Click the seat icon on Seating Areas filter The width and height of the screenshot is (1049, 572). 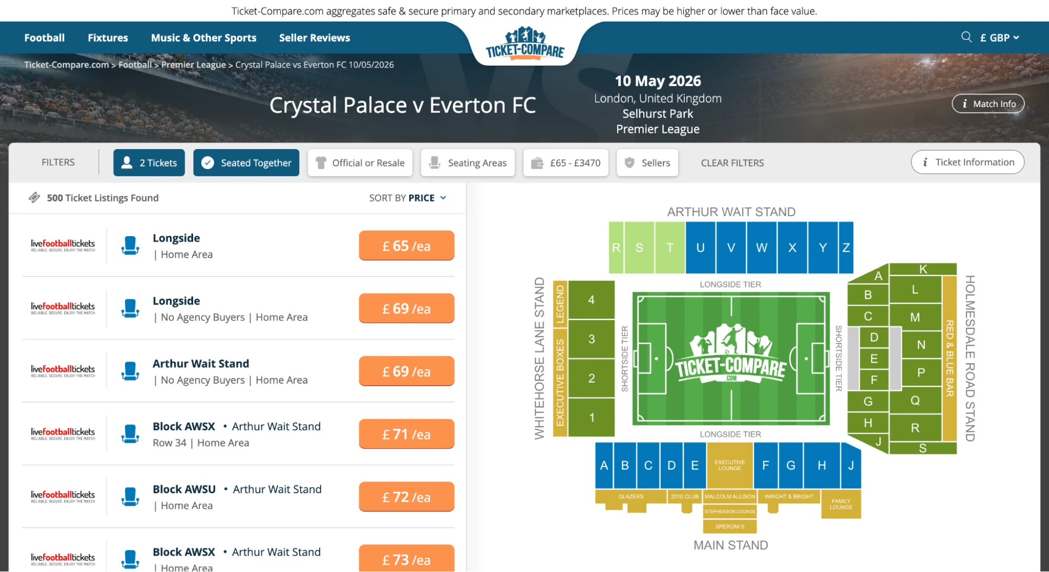pyautogui.click(x=433, y=163)
